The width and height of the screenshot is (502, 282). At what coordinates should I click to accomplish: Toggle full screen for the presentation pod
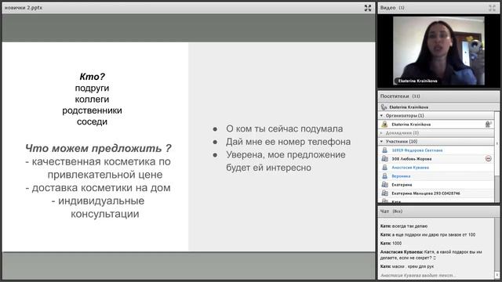(x=368, y=8)
